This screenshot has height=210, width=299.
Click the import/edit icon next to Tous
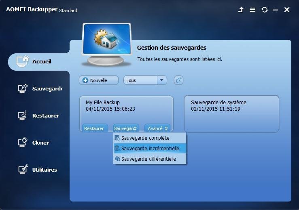(179, 80)
